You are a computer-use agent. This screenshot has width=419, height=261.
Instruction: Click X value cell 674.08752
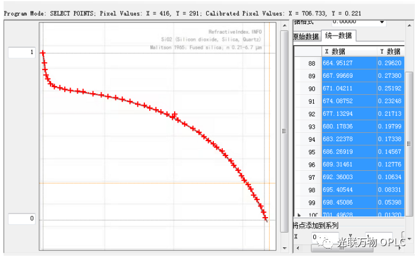349,101
